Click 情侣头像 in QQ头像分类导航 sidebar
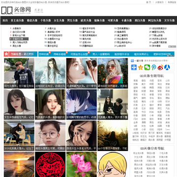The height and width of the screenshot is (177, 177). click(x=150, y=153)
